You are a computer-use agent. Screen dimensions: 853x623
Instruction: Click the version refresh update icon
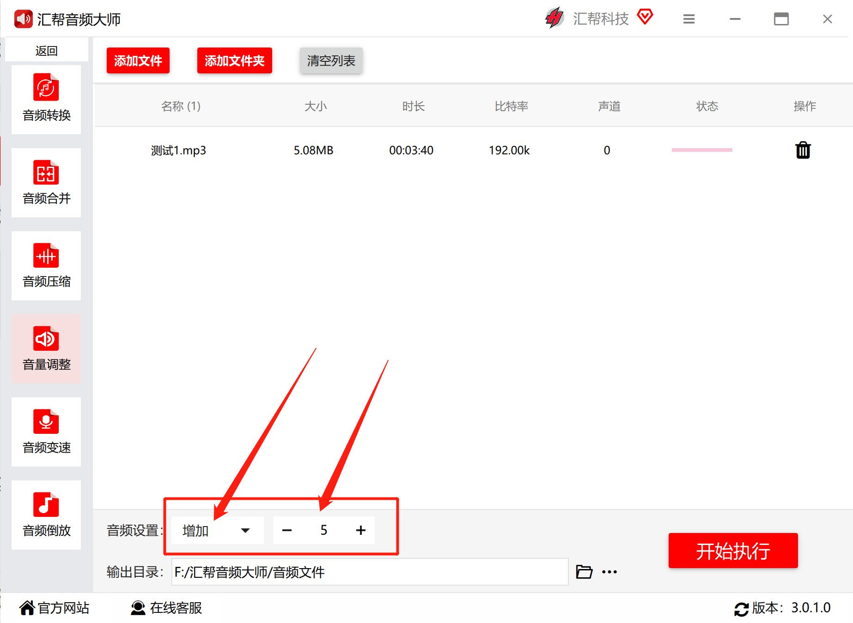pos(742,609)
